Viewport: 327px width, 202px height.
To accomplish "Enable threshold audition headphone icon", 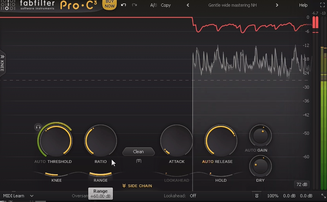I will (38, 127).
